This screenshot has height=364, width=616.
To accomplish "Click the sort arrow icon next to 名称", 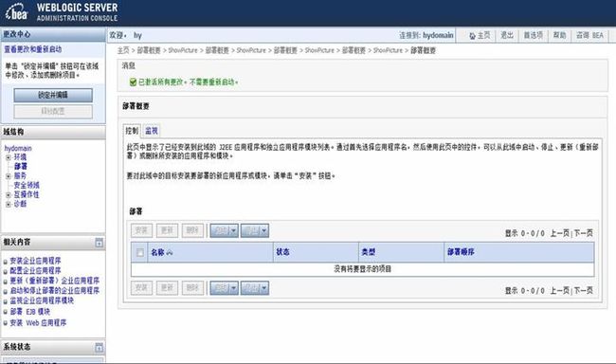I will (170, 253).
